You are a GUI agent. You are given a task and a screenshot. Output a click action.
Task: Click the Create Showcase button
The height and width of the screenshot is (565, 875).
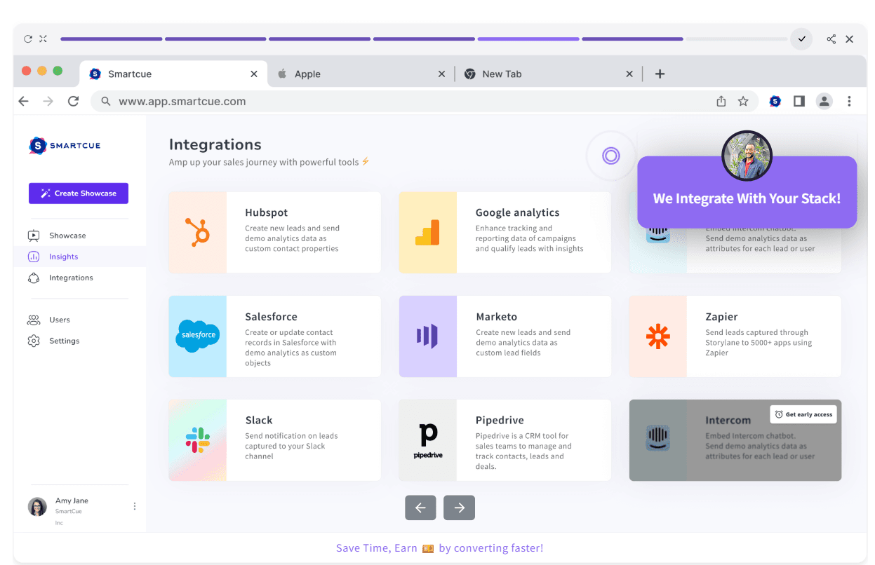(x=78, y=193)
